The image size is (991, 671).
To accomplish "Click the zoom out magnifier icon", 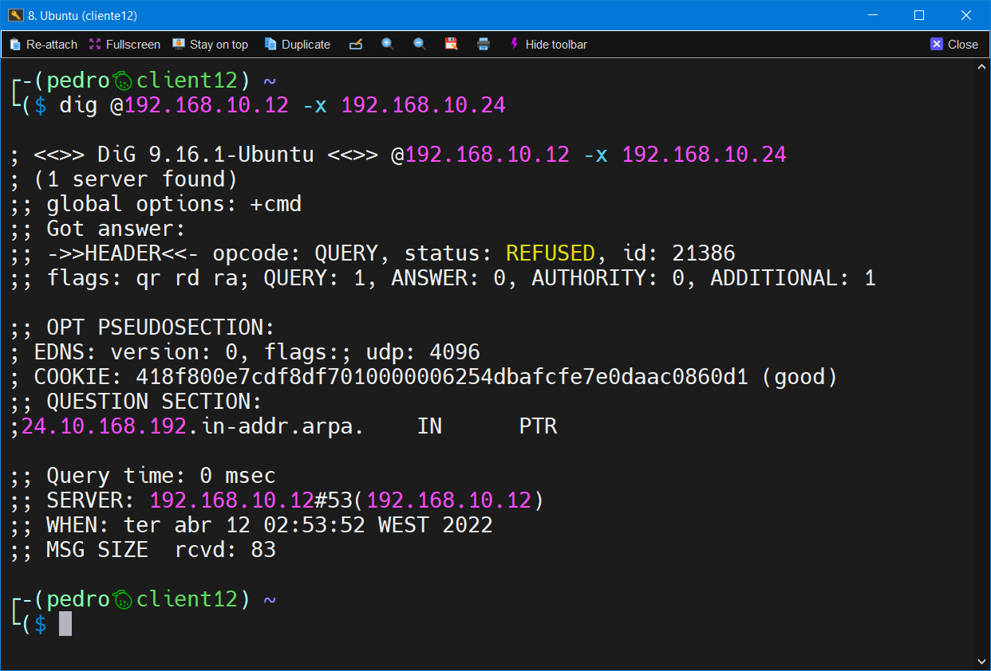I will [x=420, y=45].
